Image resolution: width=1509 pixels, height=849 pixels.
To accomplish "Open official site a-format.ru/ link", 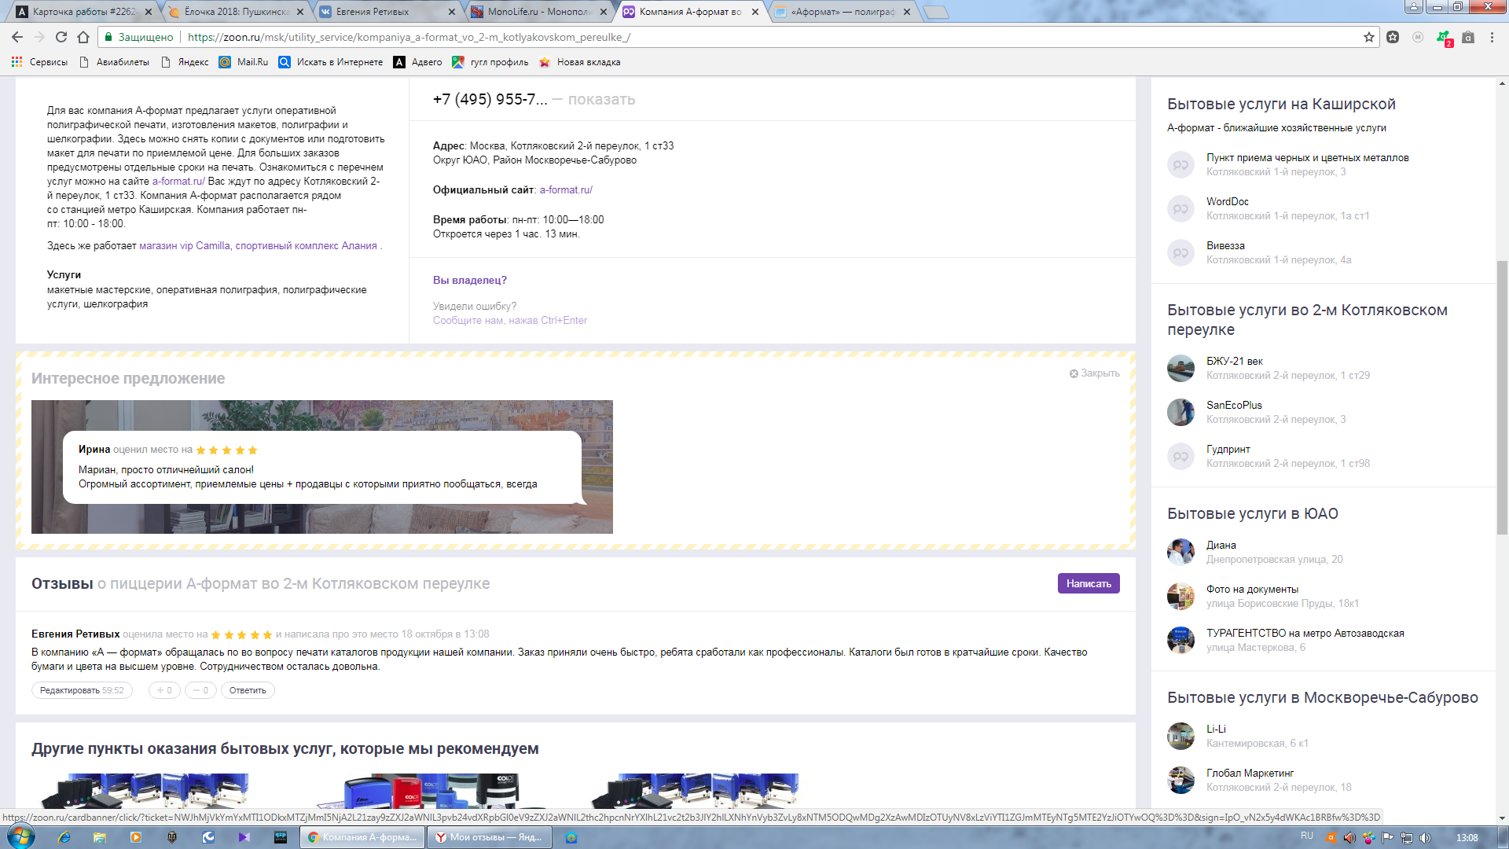I will click(x=566, y=189).
